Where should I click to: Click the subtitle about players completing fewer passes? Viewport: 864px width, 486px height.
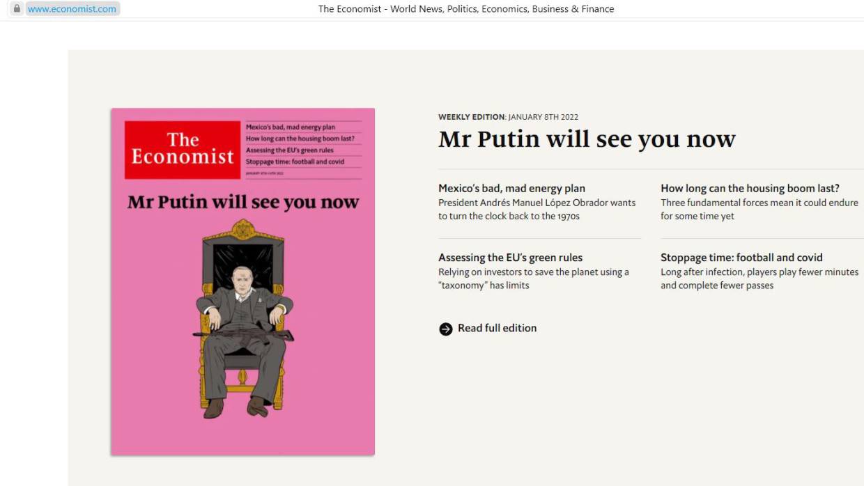759,279
